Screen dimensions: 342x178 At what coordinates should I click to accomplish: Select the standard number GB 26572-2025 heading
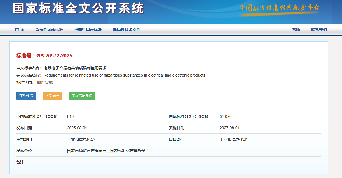pos(44,56)
